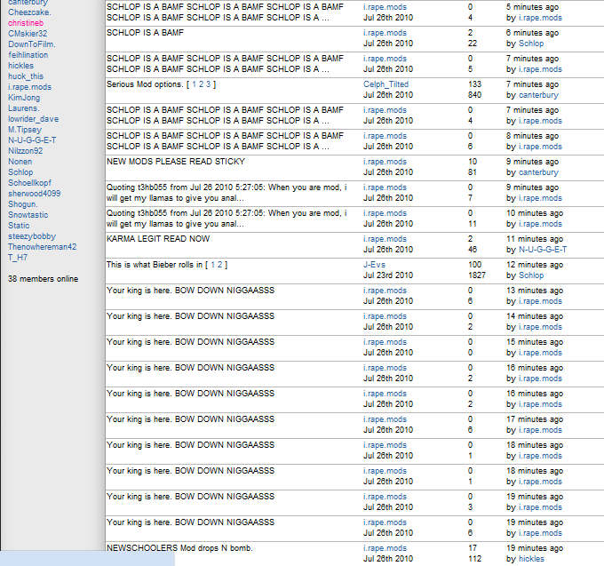
Task: Open lowrider_dave from the members sidebar
Action: click(33, 119)
